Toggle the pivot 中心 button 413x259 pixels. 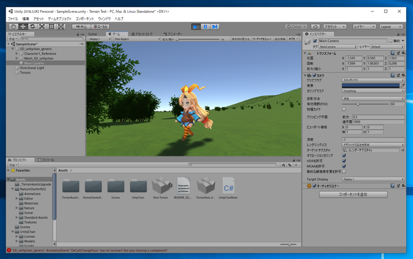pyautogui.click(x=82, y=27)
